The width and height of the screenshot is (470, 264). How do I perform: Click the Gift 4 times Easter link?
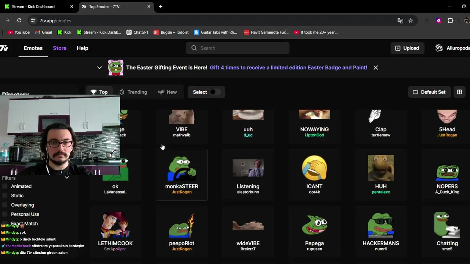coord(289,67)
